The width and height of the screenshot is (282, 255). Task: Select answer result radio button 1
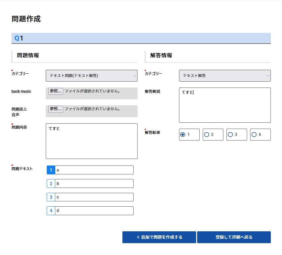[x=183, y=135]
